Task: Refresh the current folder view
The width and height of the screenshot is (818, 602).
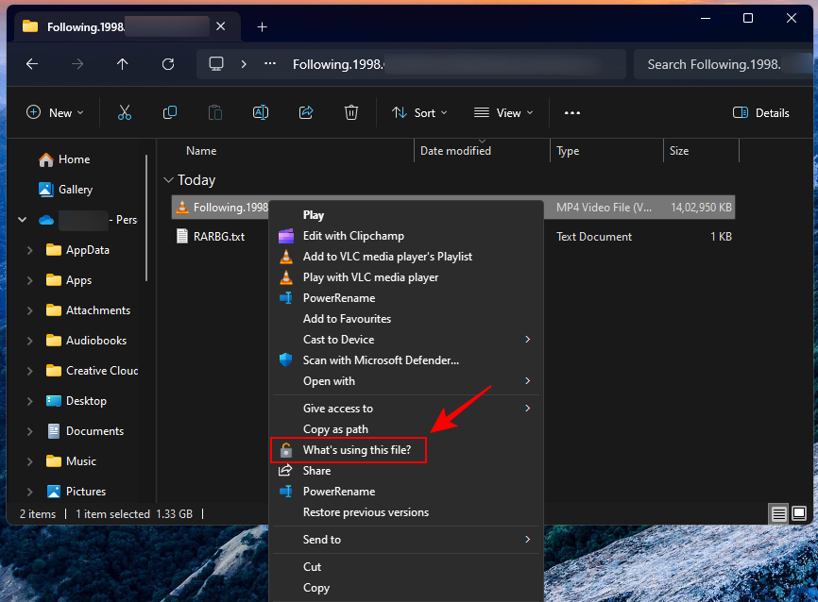Action: [168, 64]
